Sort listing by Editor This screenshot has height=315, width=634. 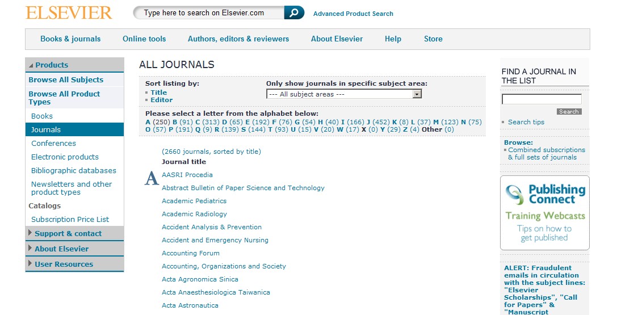tap(161, 100)
